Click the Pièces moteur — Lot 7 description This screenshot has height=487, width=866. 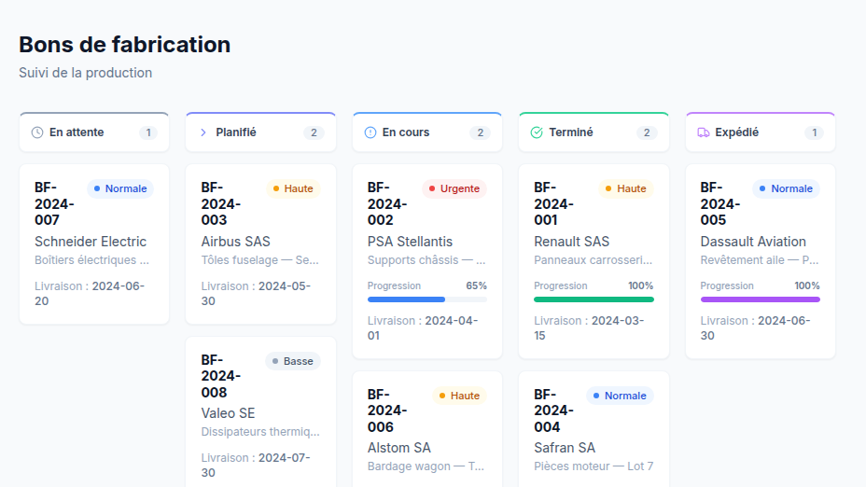(x=594, y=466)
